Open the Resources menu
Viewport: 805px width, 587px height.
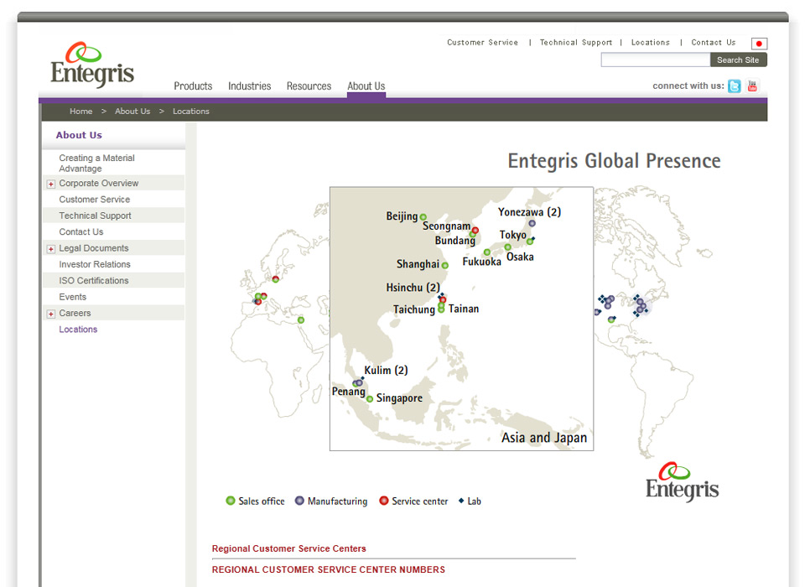click(309, 86)
